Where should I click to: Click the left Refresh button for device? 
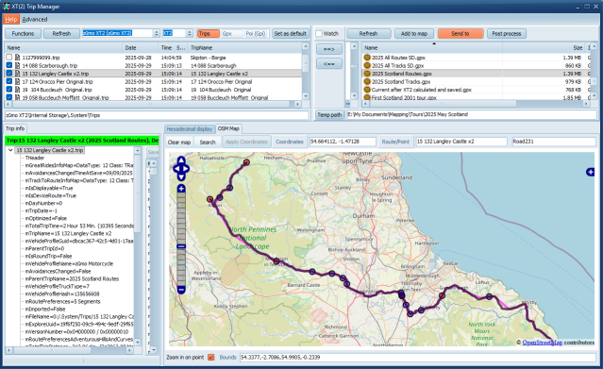tap(61, 33)
